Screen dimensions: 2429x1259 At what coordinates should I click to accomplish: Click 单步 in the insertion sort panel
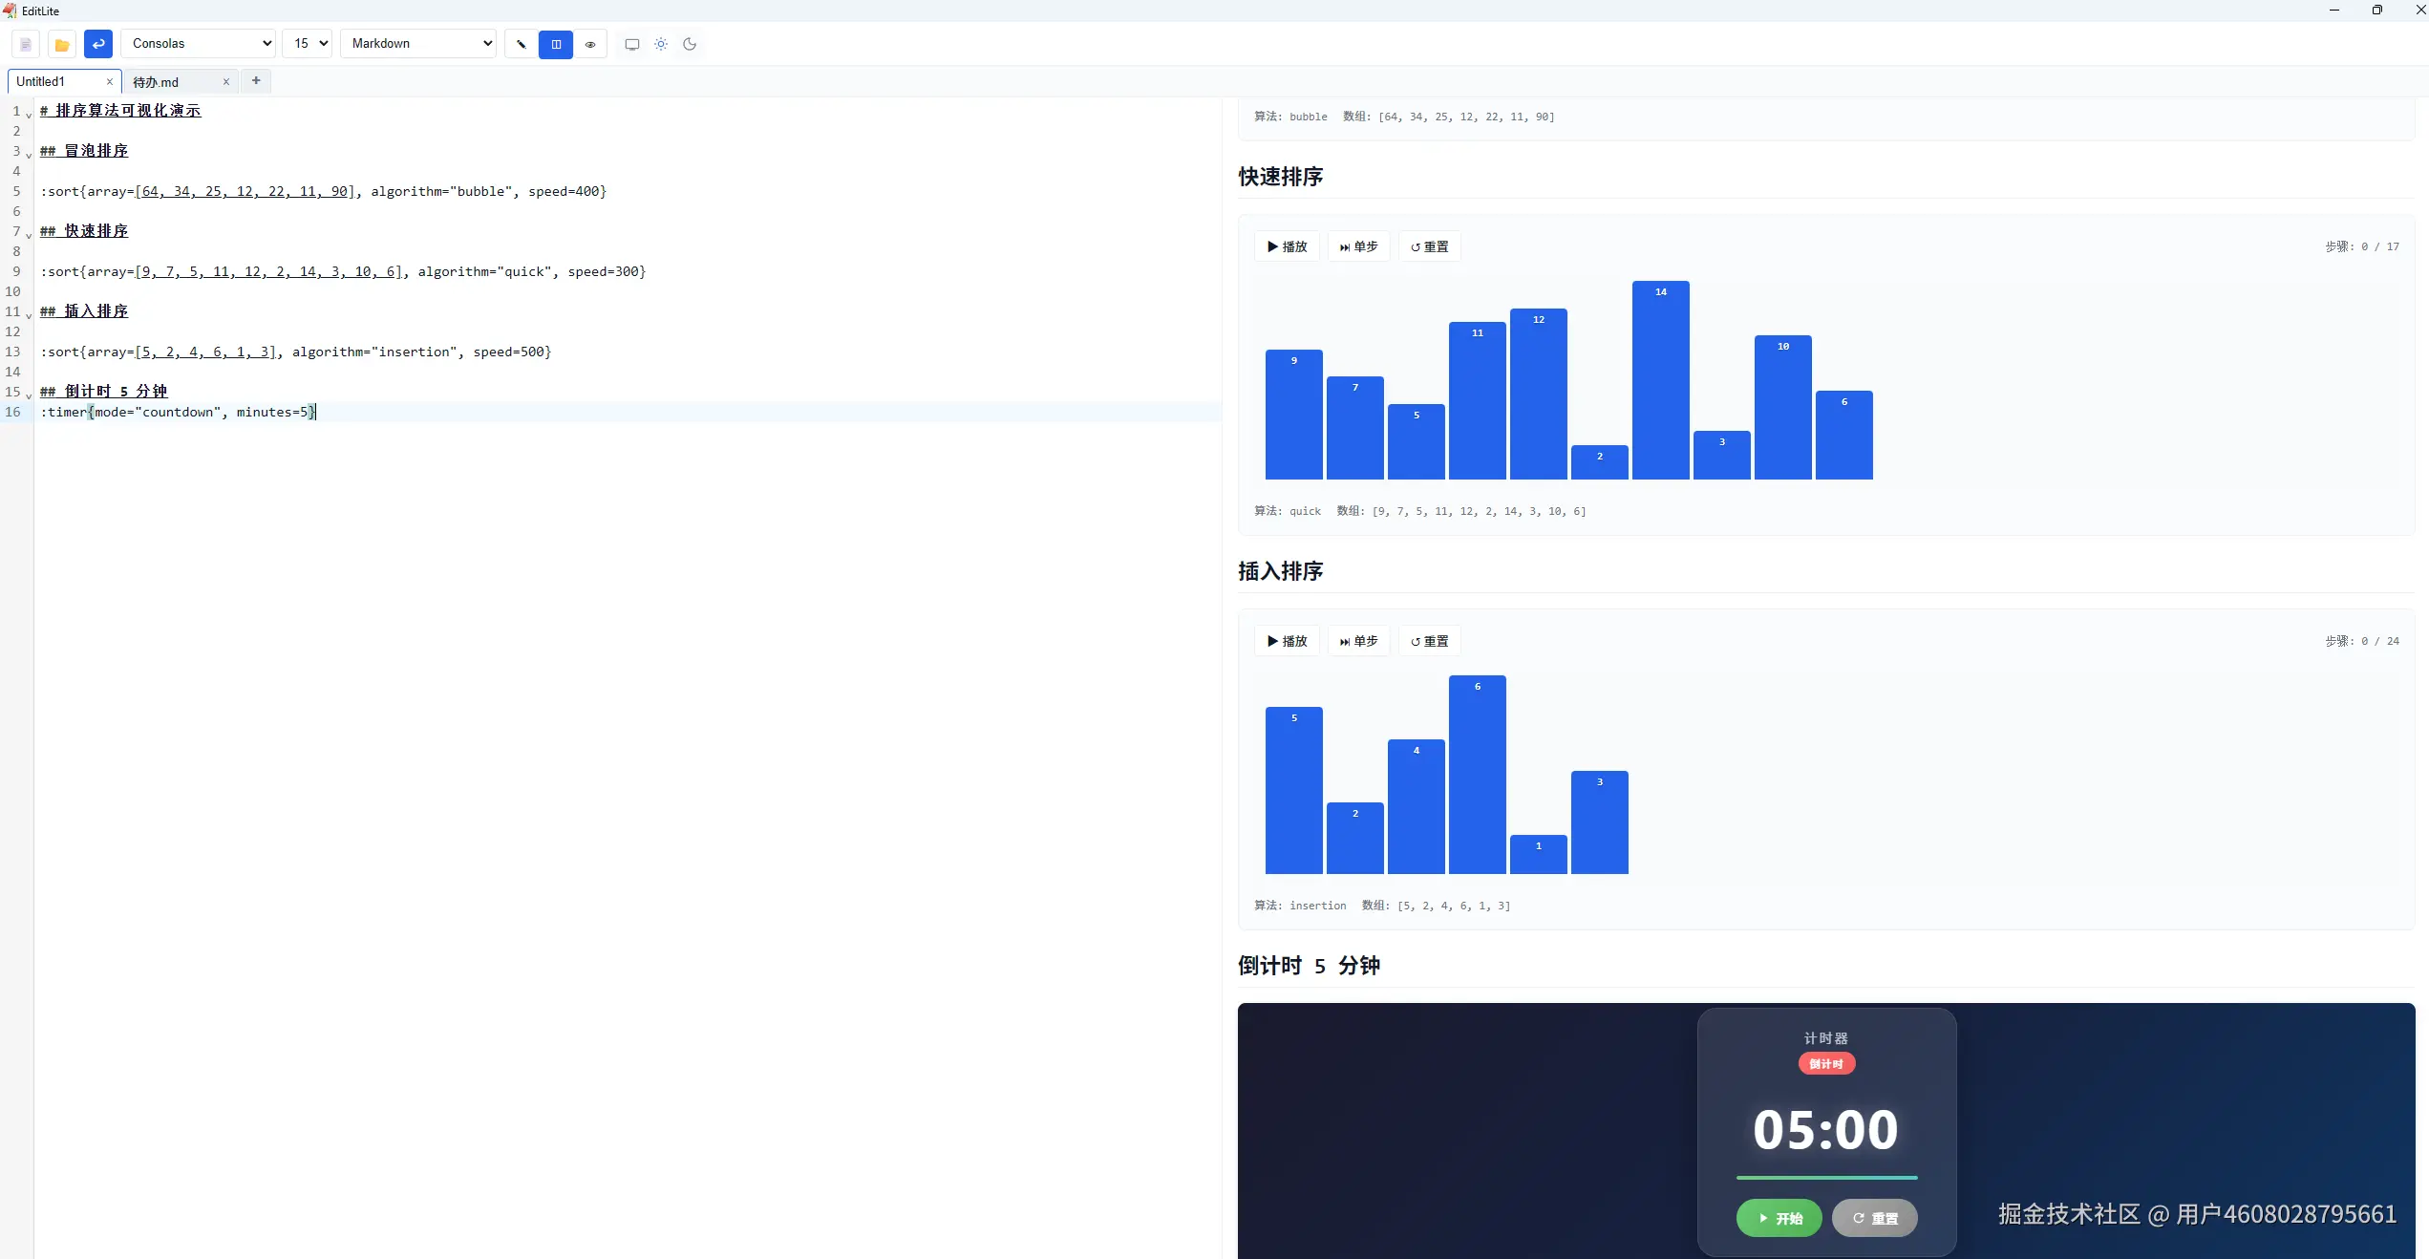pyautogui.click(x=1358, y=641)
